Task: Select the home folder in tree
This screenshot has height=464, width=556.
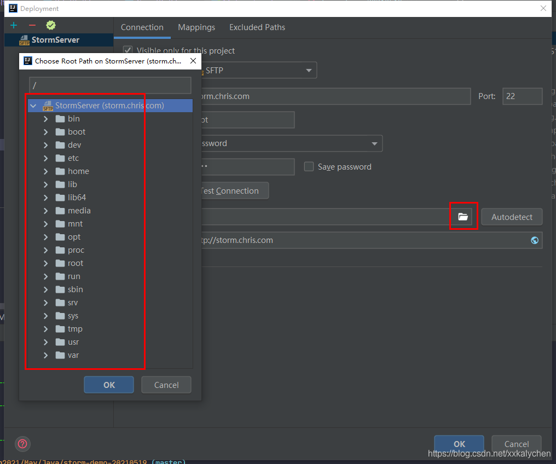Action: 78,171
